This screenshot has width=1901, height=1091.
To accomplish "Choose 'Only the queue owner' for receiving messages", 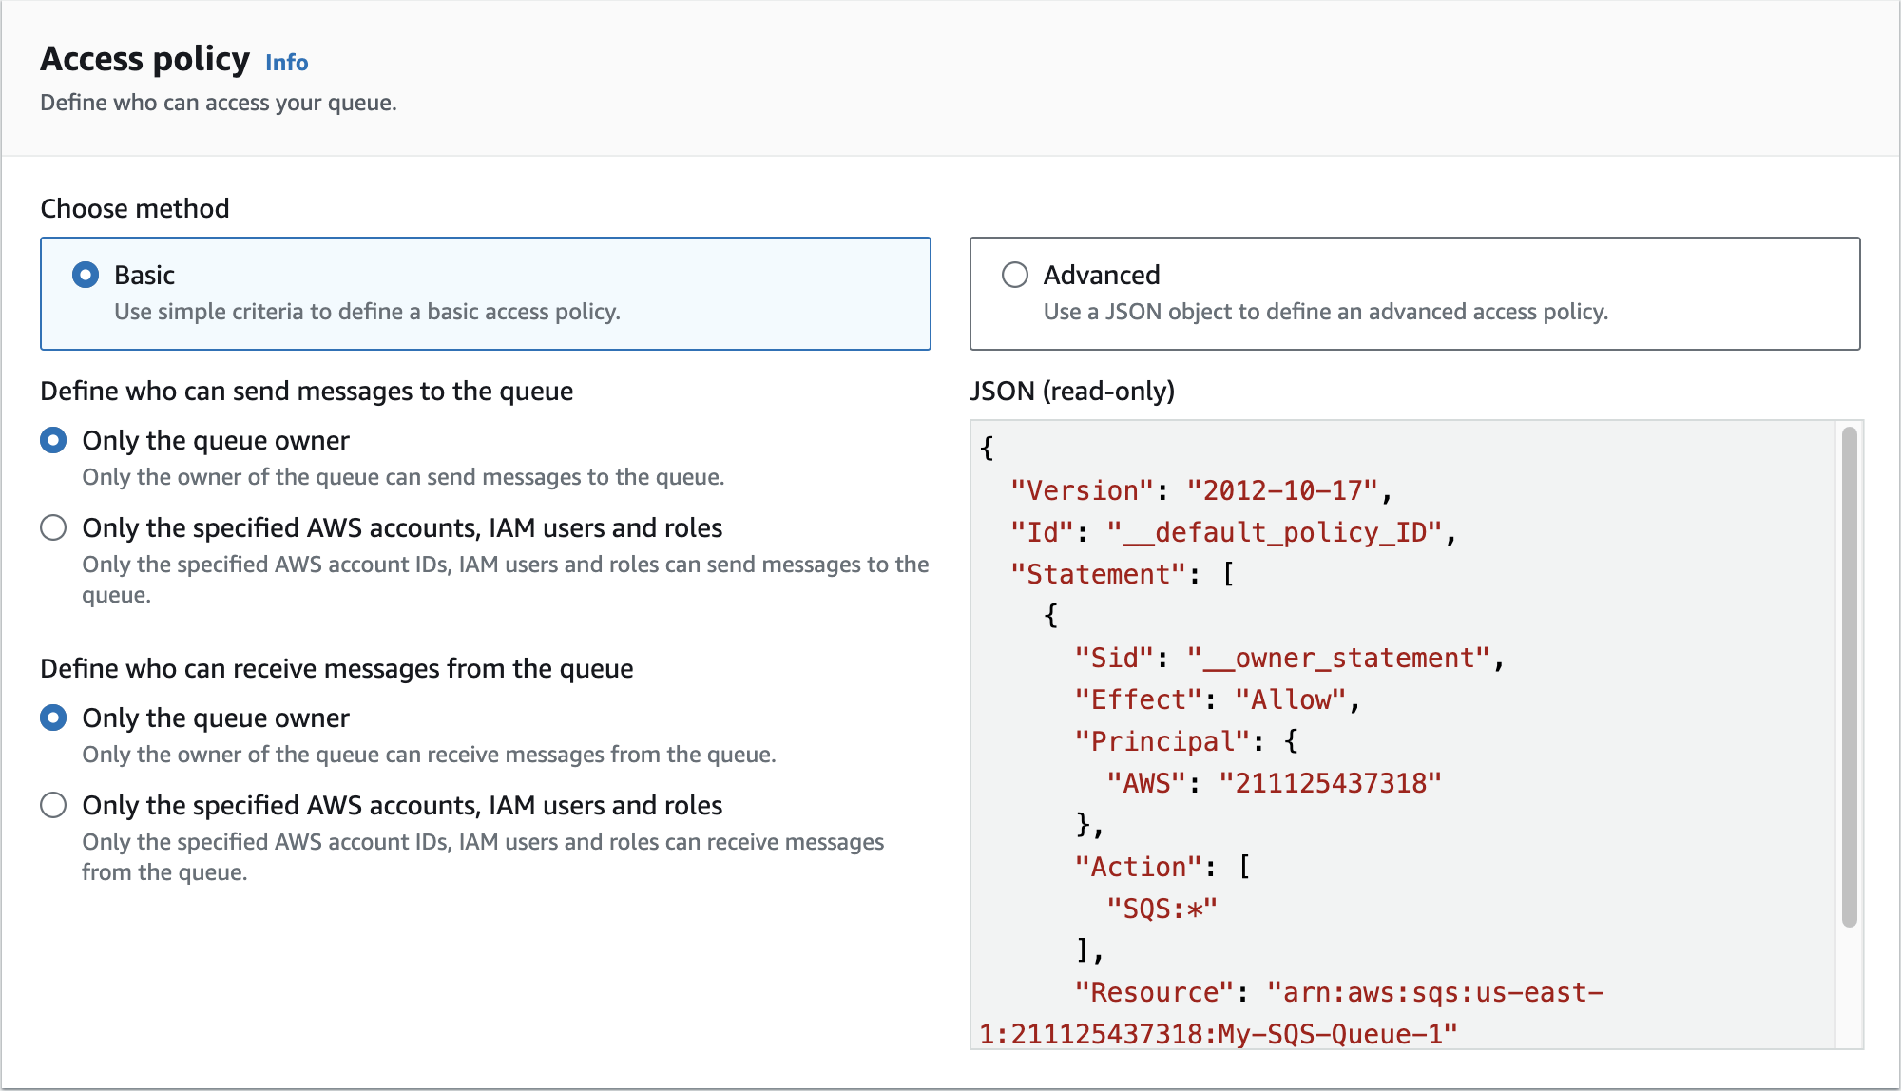I will click(x=54, y=718).
